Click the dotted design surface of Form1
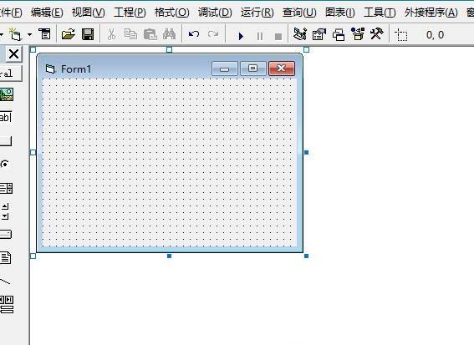Screen dimensions: 474x345 pyautogui.click(x=169, y=163)
